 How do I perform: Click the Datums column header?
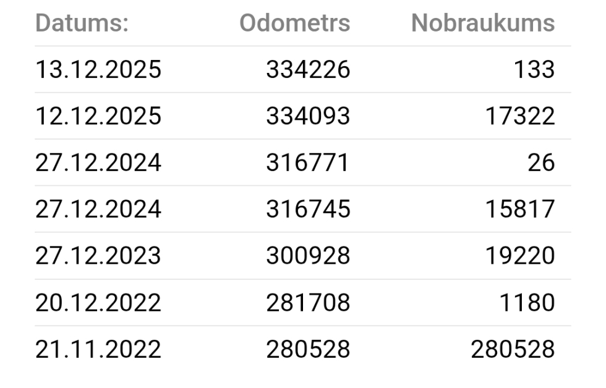coord(82,23)
